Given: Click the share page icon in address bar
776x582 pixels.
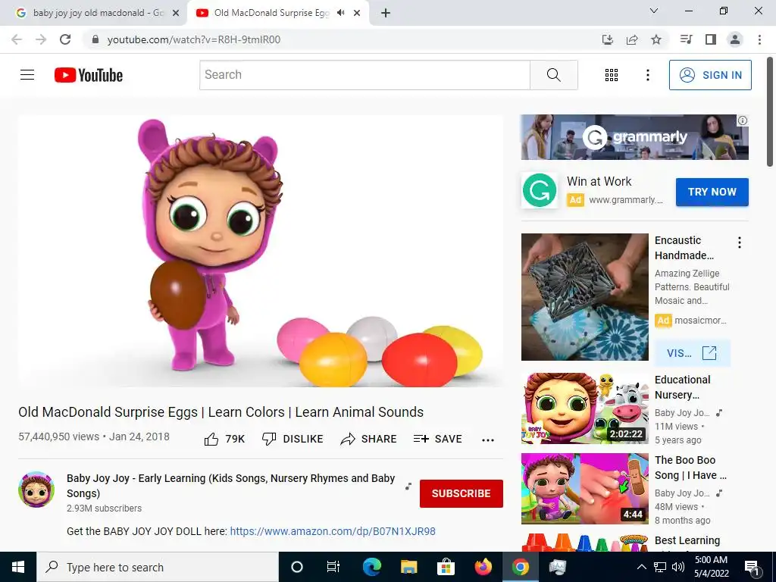Looking at the screenshot, I should (632, 39).
